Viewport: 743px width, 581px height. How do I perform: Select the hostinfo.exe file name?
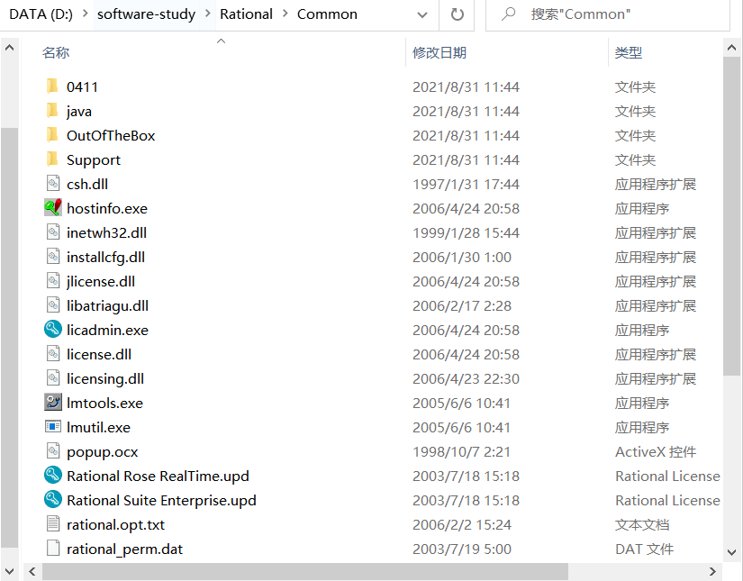107,208
